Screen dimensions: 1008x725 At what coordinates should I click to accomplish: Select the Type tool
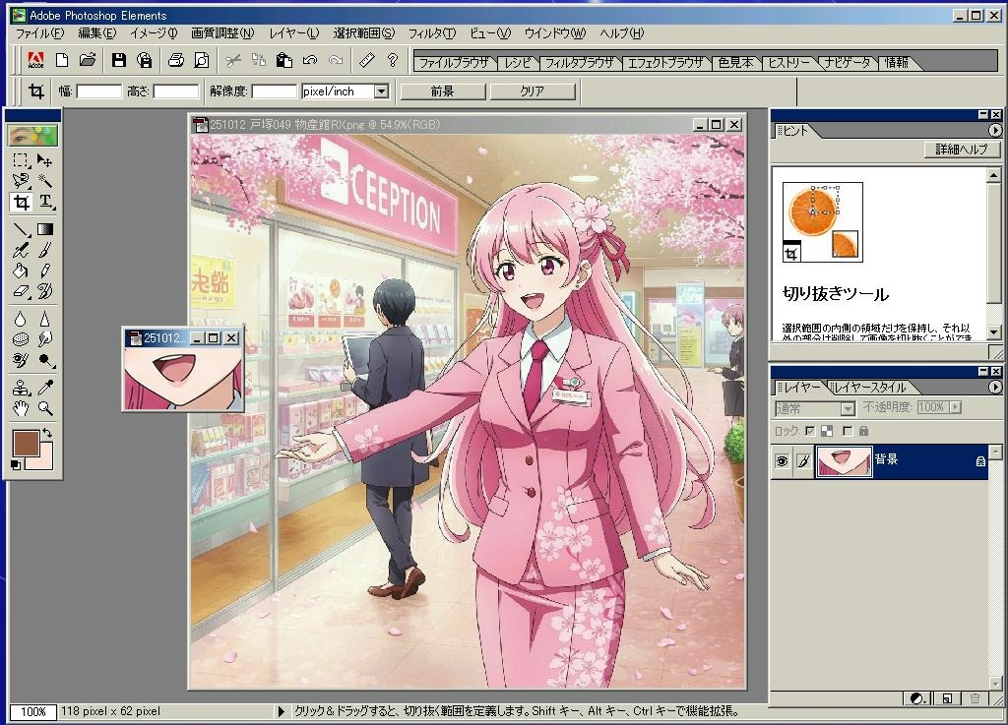[45, 203]
